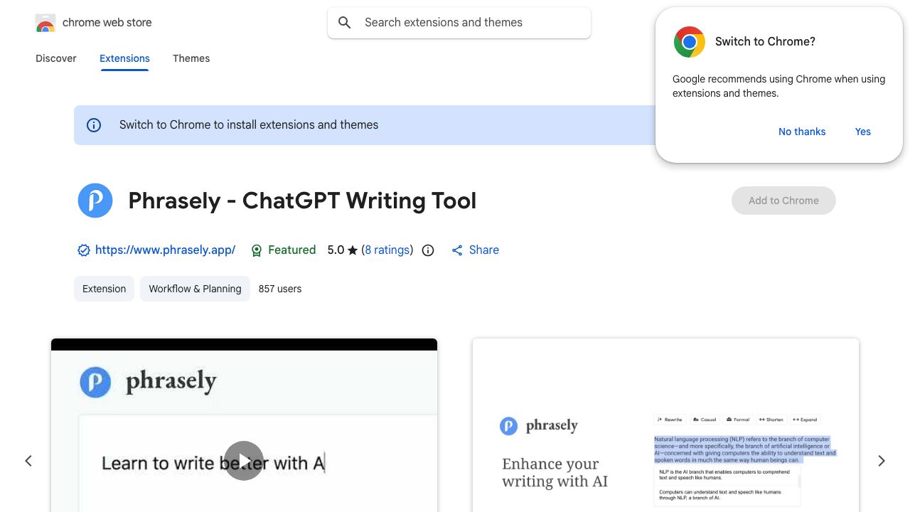This screenshot has height=512, width=910.
Task: Click Yes in Switch to Chrome popup
Action: pos(863,132)
